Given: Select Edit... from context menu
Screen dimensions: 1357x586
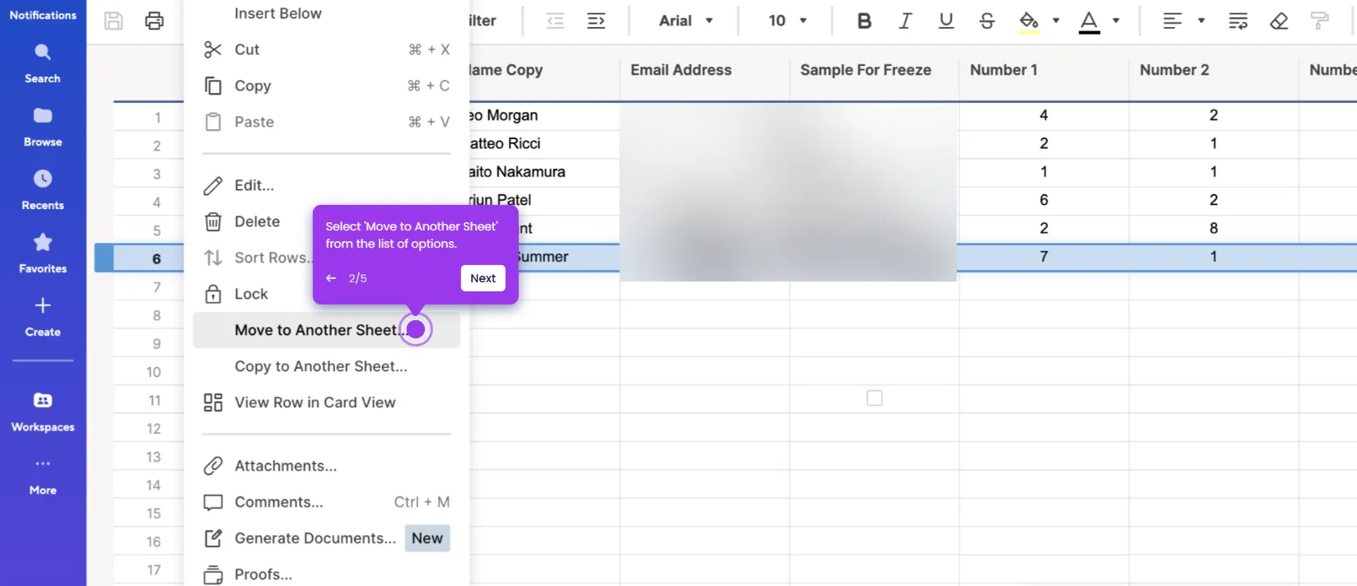Looking at the screenshot, I should [326, 185].
